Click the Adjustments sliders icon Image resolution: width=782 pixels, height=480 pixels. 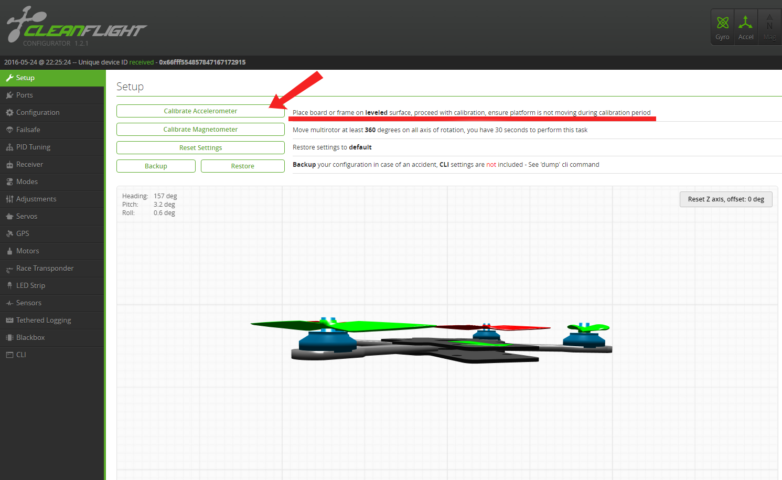(x=9, y=199)
